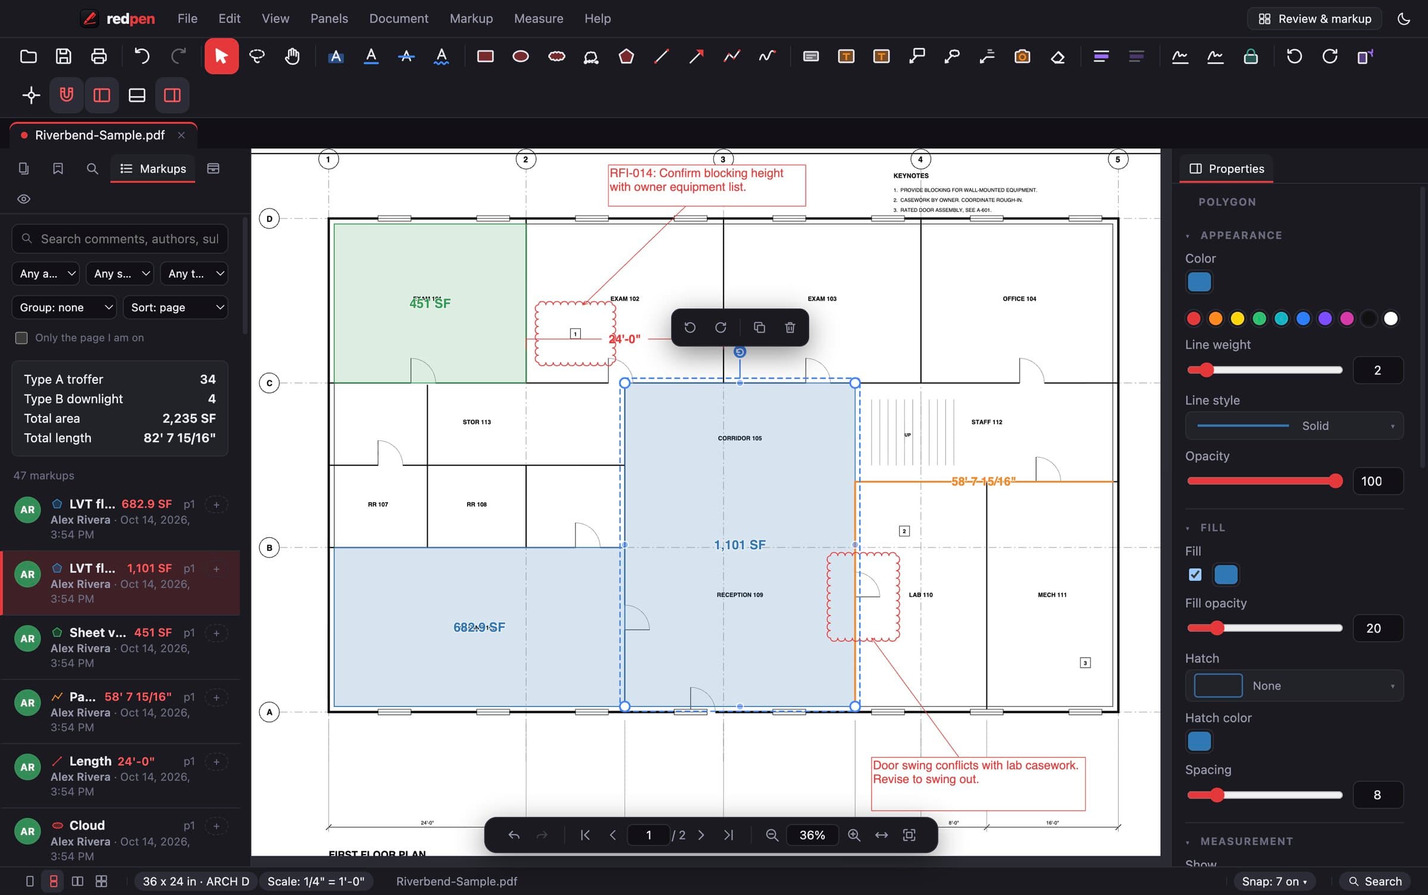Click the page number input box
The image size is (1428, 895).
coord(649,835)
